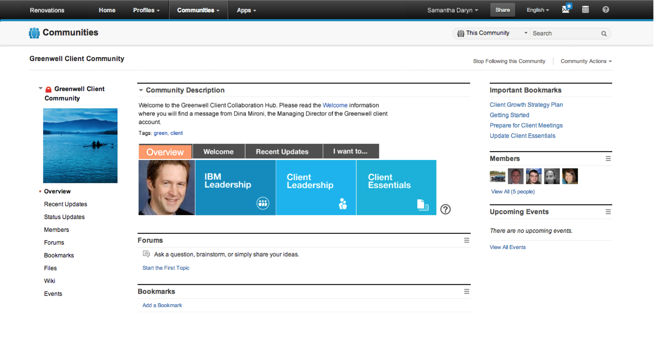Viewport: 654px width, 337px height.
Task: Expand the Community Actions dropdown
Action: 586,61
